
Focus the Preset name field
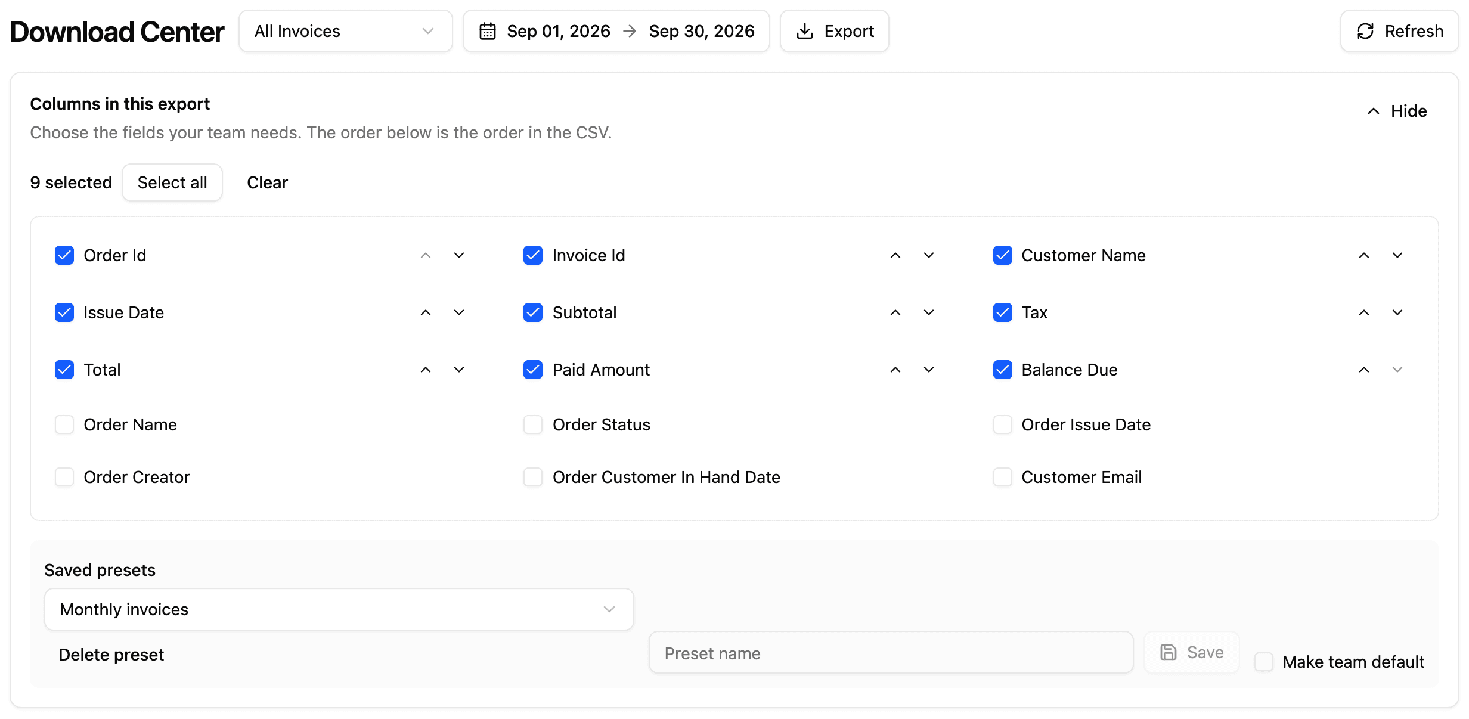(891, 653)
